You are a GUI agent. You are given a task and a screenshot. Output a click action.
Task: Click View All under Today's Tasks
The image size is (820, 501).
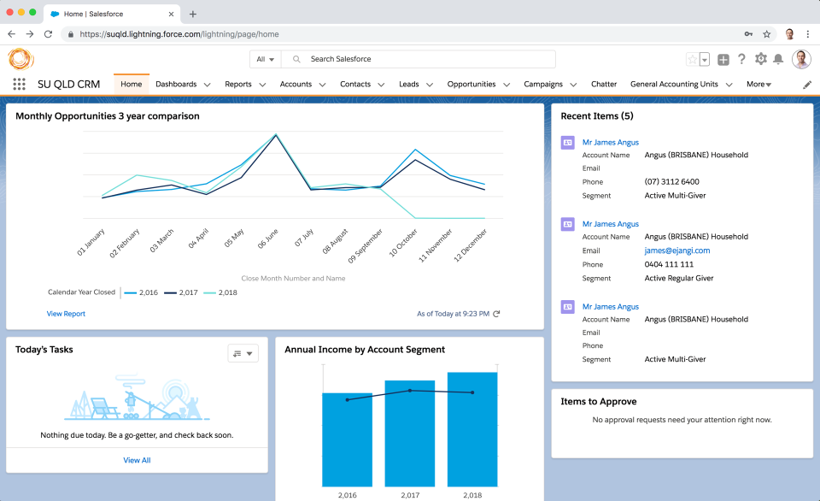(x=137, y=460)
